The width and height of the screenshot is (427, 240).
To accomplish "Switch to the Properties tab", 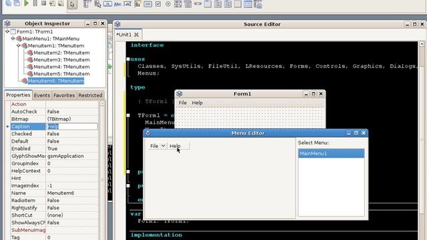I will 18,95.
